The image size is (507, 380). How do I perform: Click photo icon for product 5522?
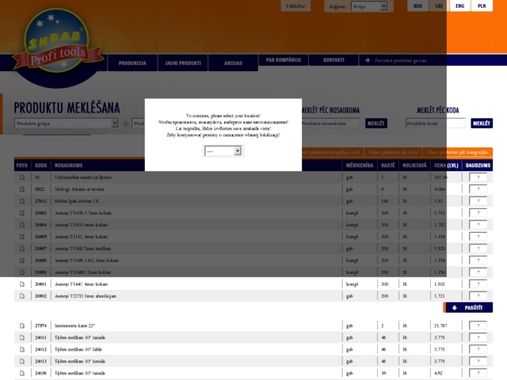click(22, 189)
